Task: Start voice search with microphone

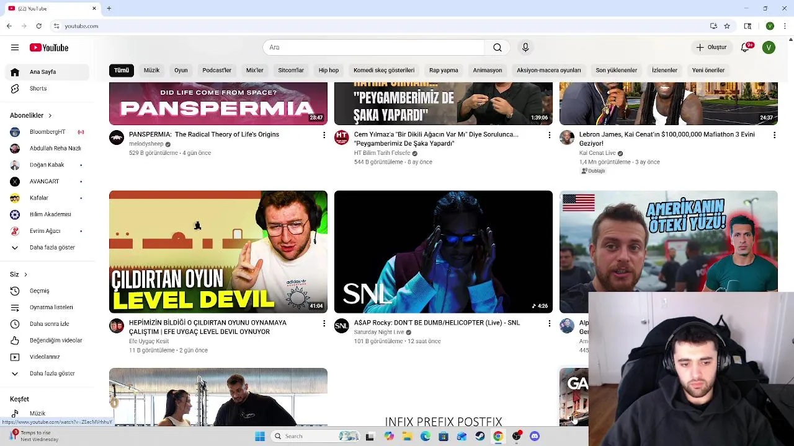Action: [x=525, y=48]
